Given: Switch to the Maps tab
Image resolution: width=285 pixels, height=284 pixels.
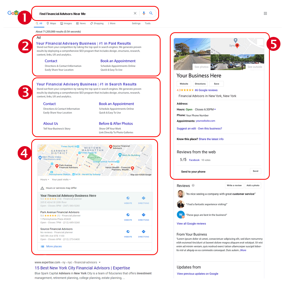Looking at the screenshot, I should click(x=51, y=23).
